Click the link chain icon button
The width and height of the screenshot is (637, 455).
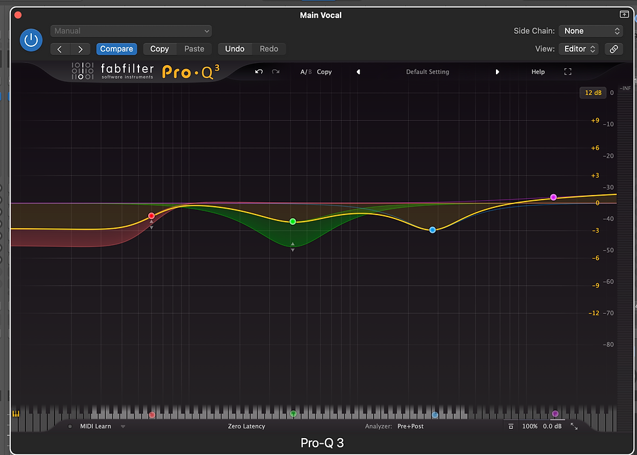(x=614, y=49)
